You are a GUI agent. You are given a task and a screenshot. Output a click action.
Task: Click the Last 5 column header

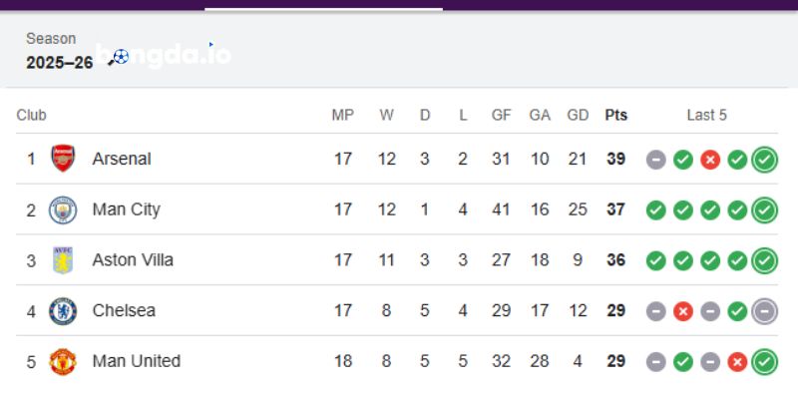coord(707,115)
